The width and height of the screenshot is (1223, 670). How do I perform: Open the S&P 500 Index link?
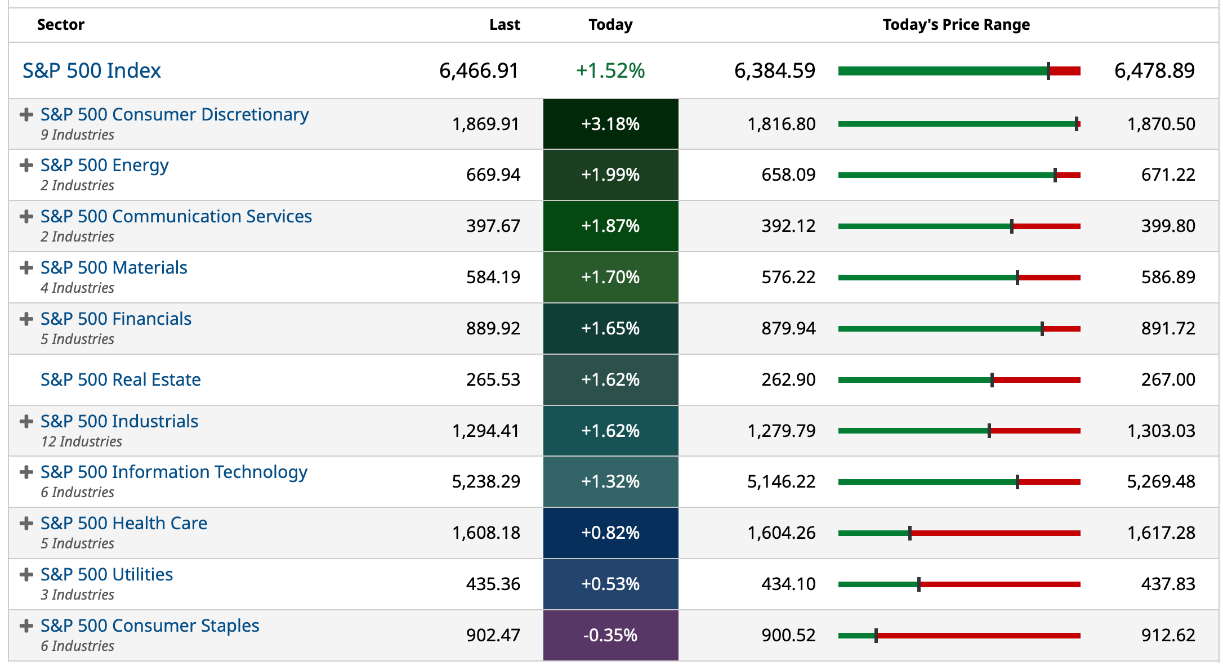click(x=91, y=71)
